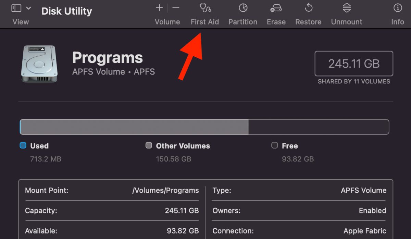
Task: Remove a volume with the minus icon
Action: (176, 8)
